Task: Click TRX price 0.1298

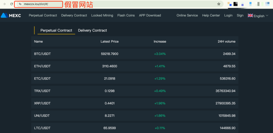Action: click(110, 91)
